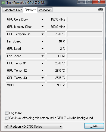Click the Close button
The image size is (106, 132).
pyautogui.click(x=94, y=126)
